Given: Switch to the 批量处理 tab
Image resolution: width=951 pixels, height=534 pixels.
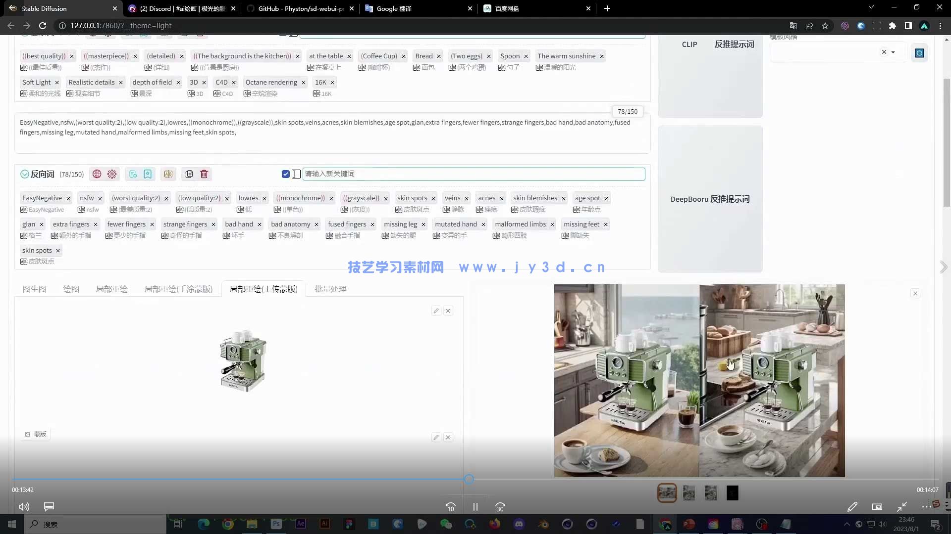Looking at the screenshot, I should click(x=330, y=289).
